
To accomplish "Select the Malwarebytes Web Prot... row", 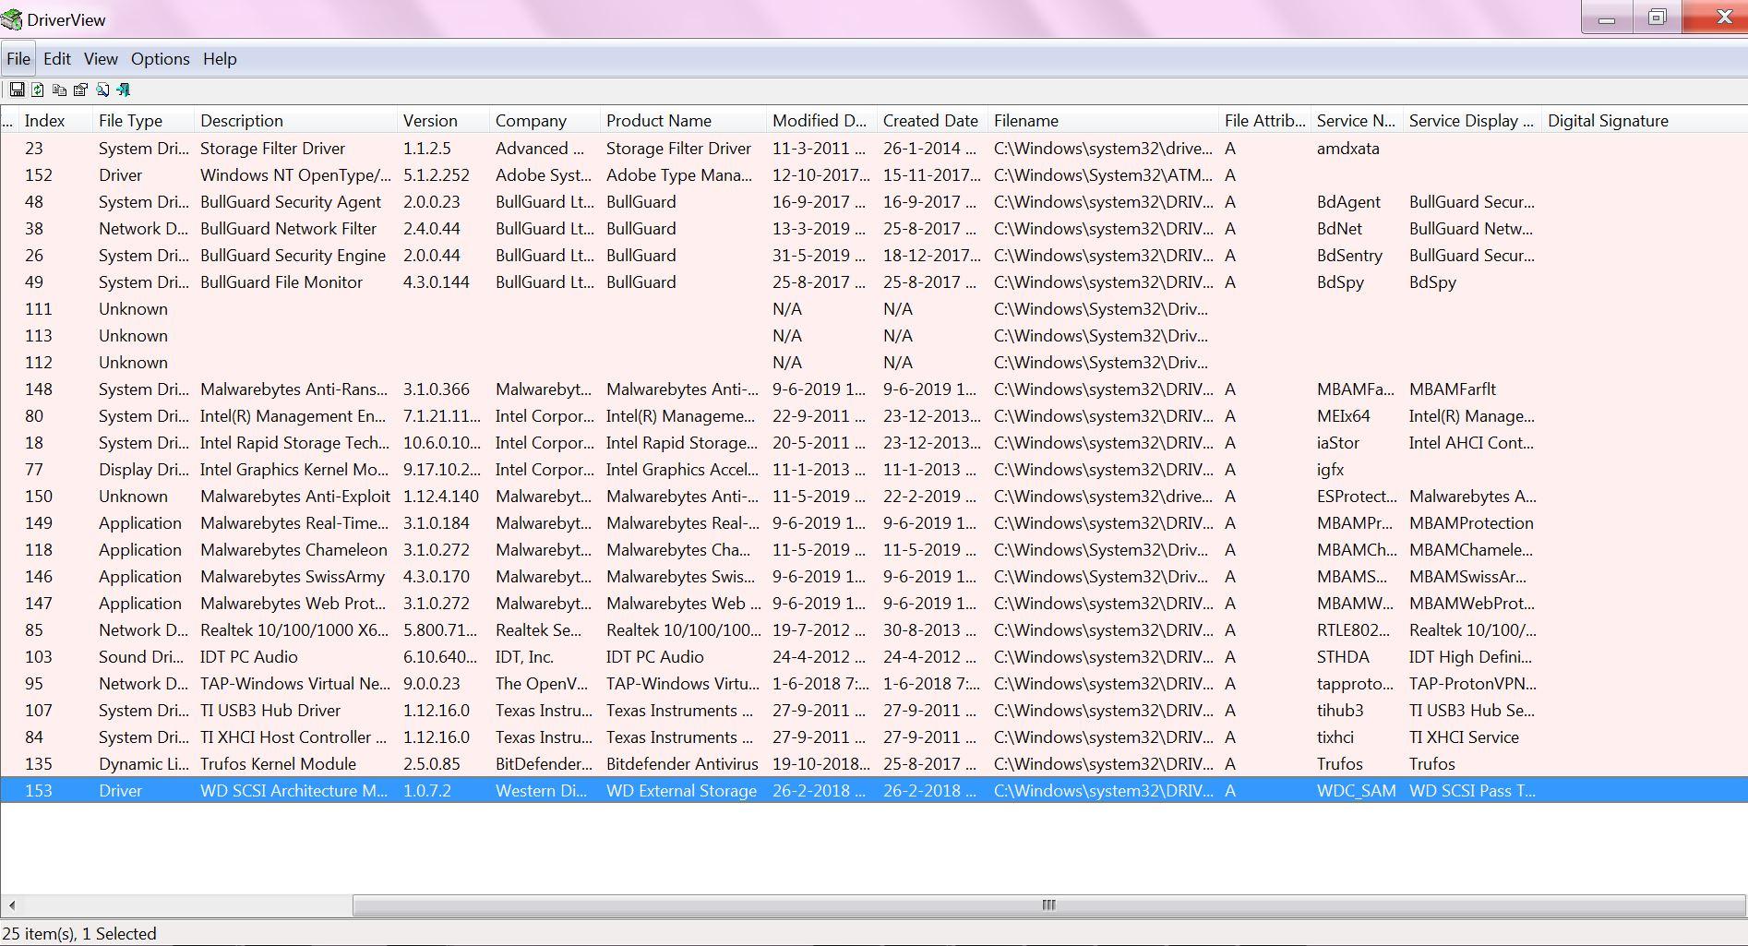I will pos(873,604).
